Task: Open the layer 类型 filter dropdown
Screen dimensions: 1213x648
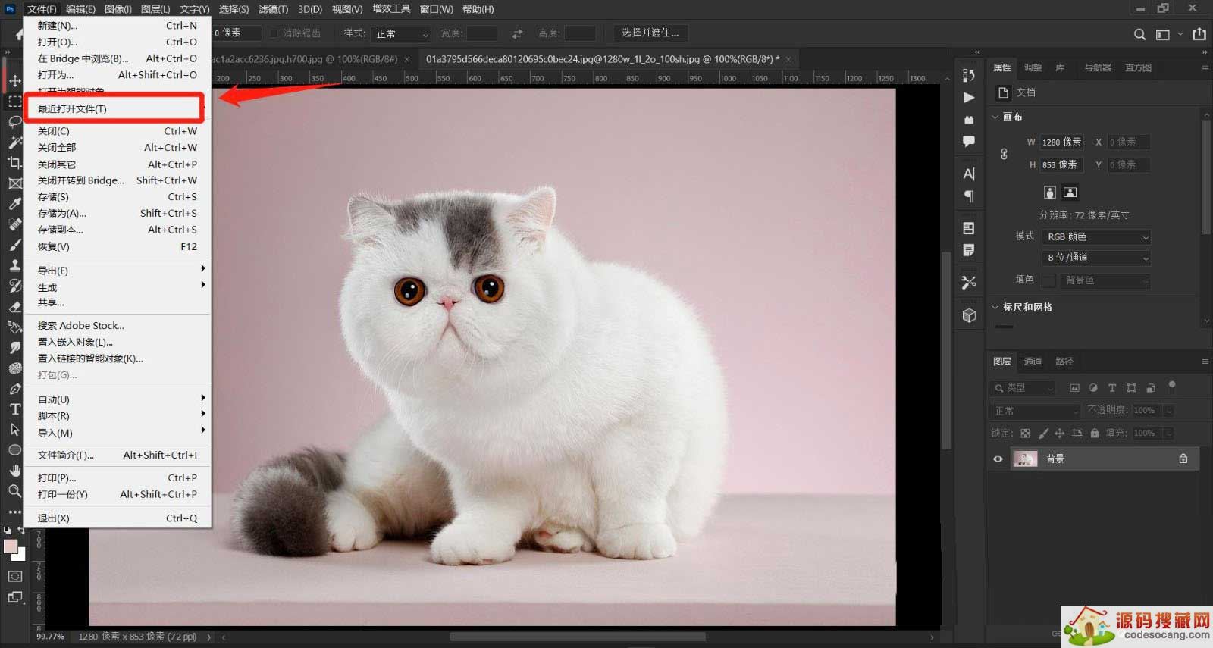Action: [1023, 388]
